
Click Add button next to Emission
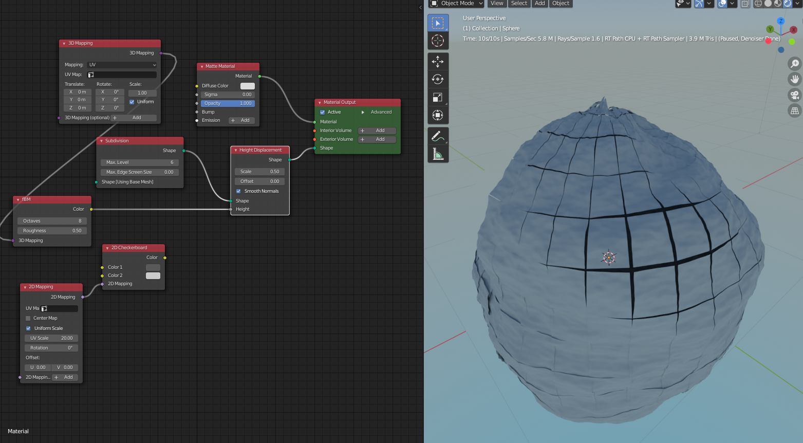(x=241, y=120)
